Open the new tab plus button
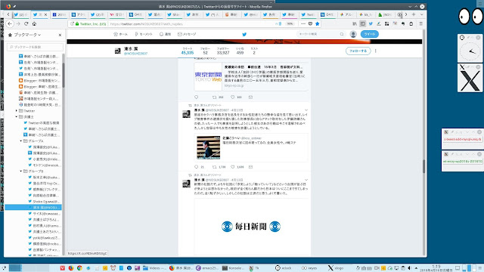 tap(414, 14)
